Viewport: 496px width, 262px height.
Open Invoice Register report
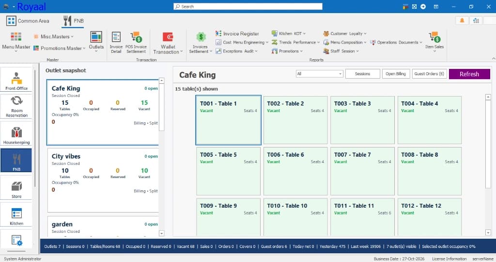click(237, 33)
